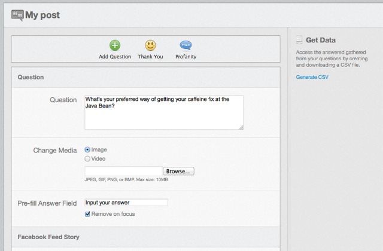Open the Generate CSV link

pyautogui.click(x=312, y=77)
